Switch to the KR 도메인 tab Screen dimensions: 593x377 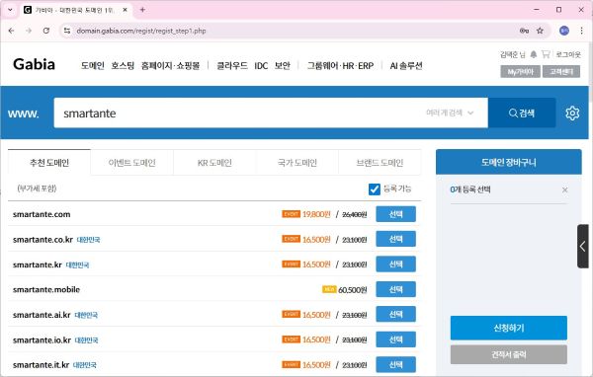pyautogui.click(x=214, y=163)
